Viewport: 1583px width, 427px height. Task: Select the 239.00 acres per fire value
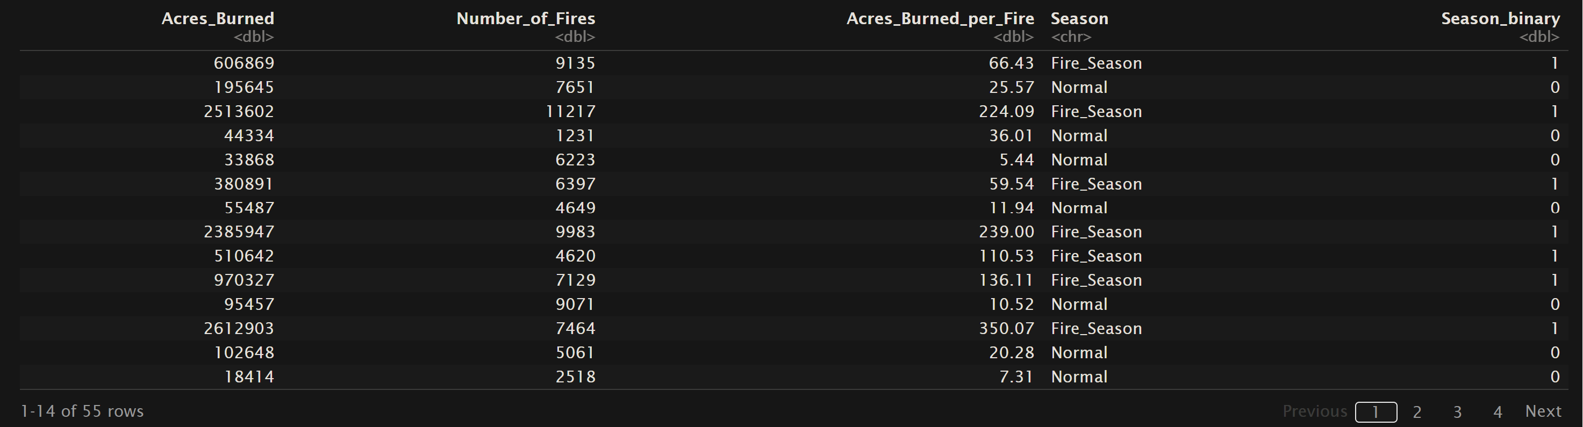[x=1006, y=232]
